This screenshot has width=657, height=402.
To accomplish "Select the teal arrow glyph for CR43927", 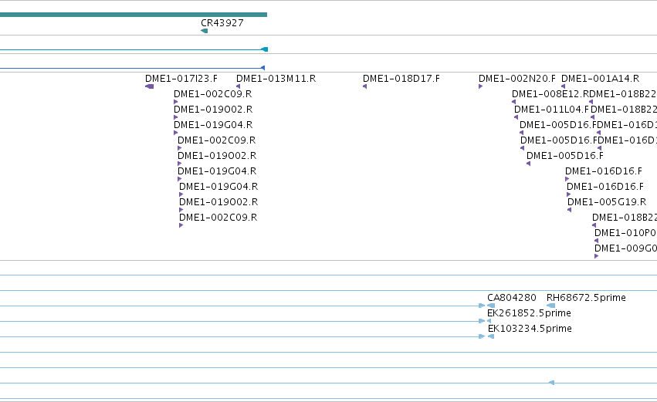I will (x=204, y=31).
